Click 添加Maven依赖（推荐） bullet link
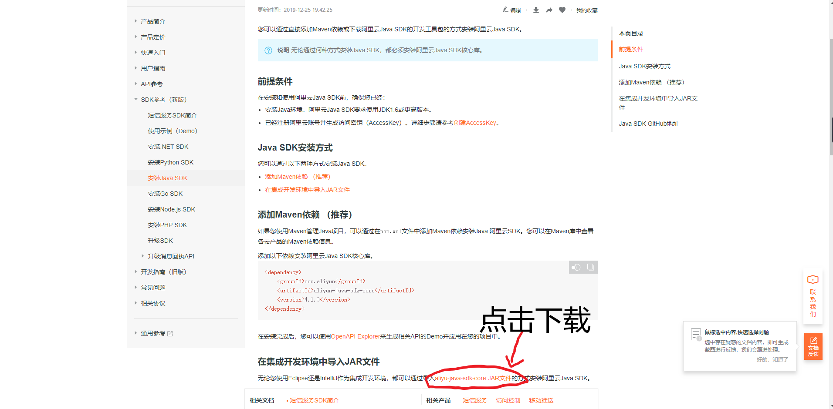The image size is (833, 409). pos(298,177)
